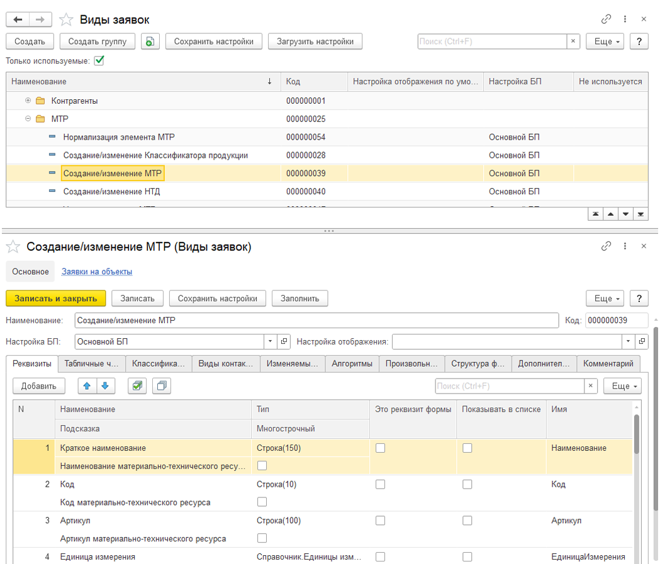Click the copy item icon next to Создать группу

point(150,41)
